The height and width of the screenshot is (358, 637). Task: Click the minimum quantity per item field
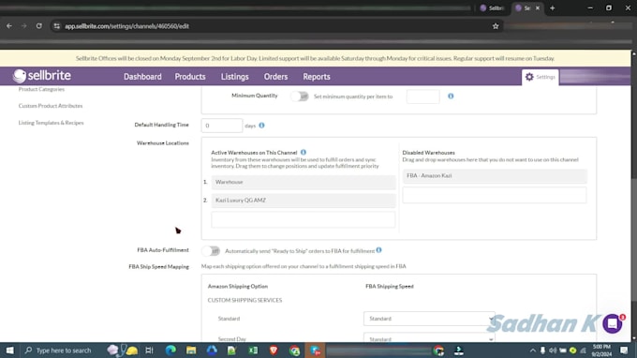click(422, 97)
